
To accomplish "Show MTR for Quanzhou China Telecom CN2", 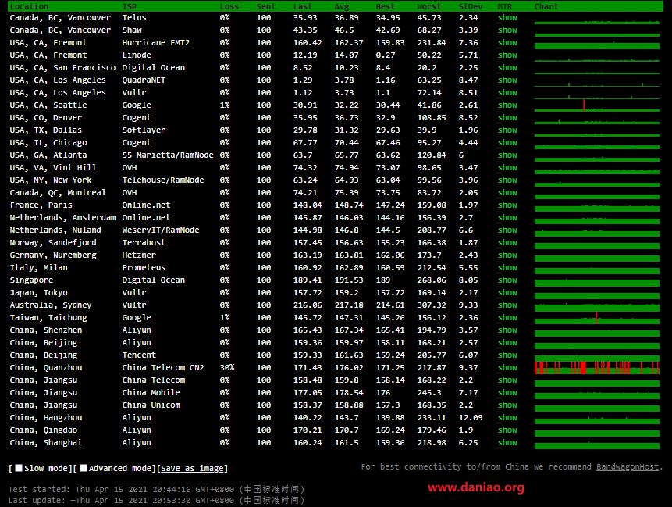I will [507, 368].
